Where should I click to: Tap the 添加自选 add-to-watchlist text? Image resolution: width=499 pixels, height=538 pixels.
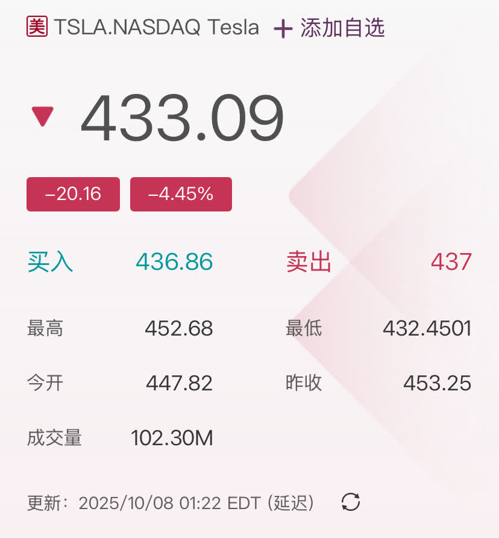(x=342, y=28)
